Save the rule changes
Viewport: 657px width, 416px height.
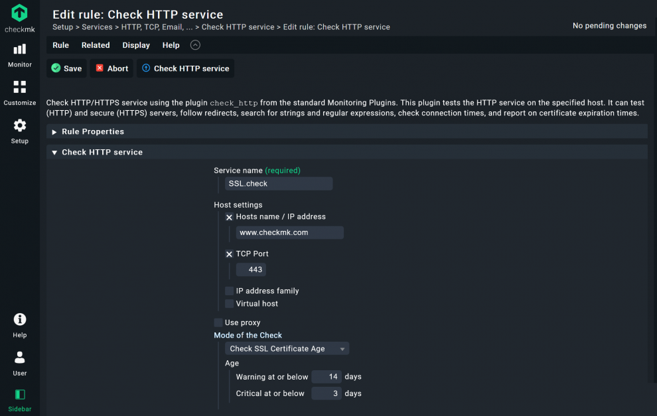pyautogui.click(x=66, y=68)
